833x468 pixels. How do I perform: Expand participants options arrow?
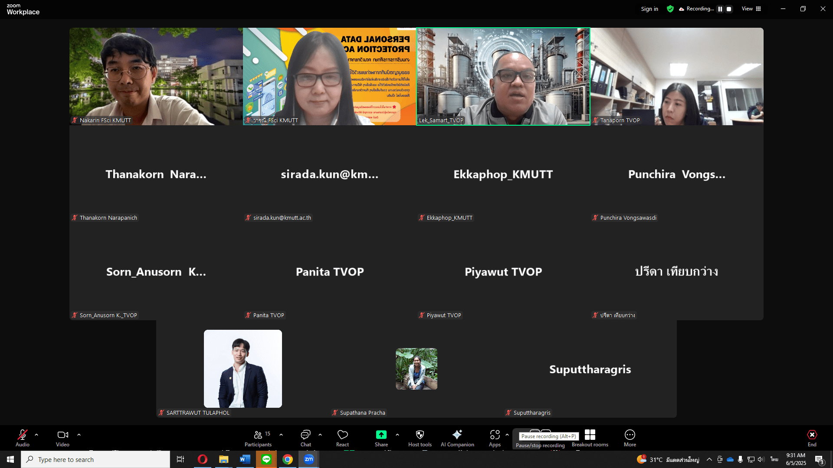pos(281,435)
